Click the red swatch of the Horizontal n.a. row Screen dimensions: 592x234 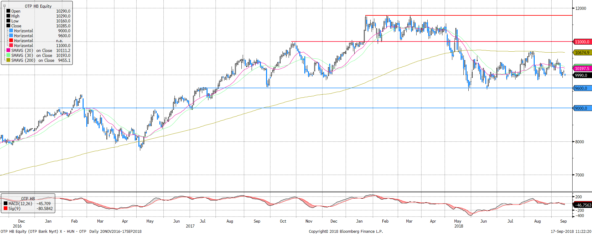(11, 41)
